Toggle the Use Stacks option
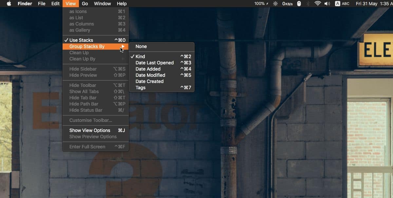This screenshot has height=198, width=393. [96, 40]
